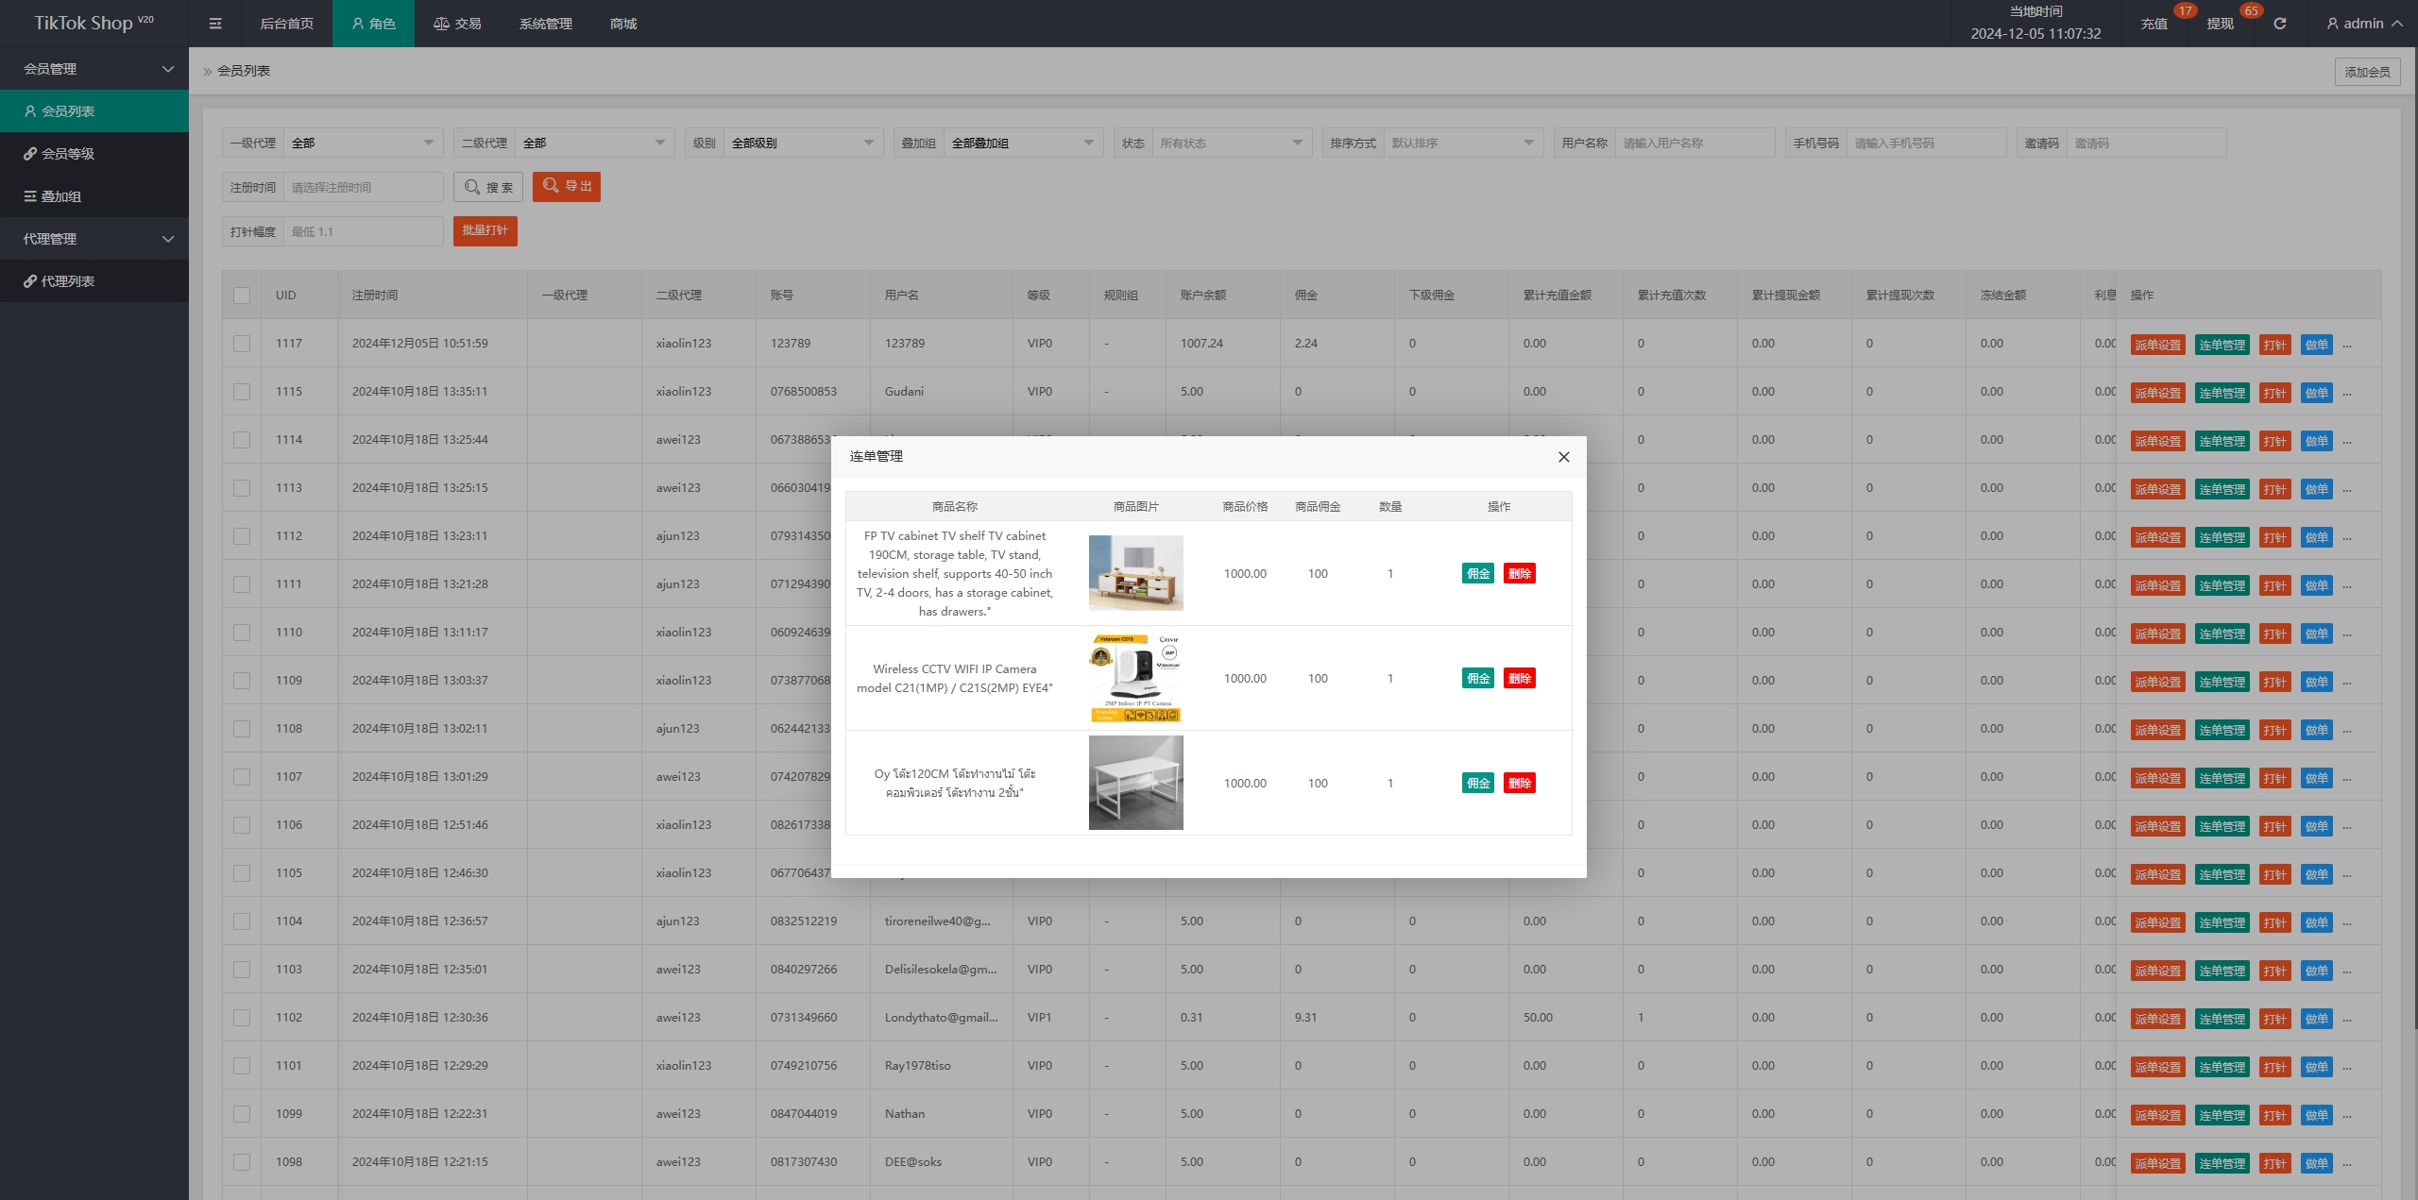Click the refresh icon in the top bar
2418x1200 pixels.
(2279, 24)
